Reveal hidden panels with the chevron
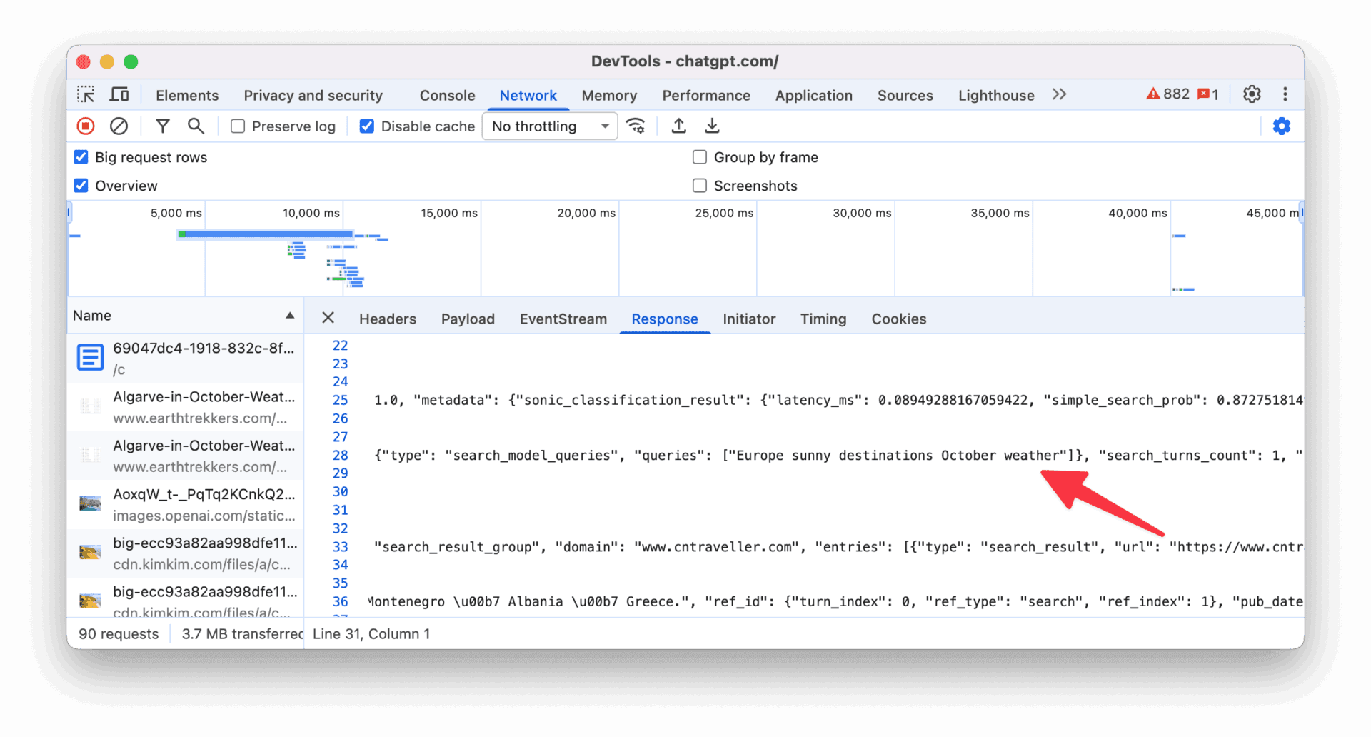Image resolution: width=1371 pixels, height=737 pixels. [x=1059, y=94]
